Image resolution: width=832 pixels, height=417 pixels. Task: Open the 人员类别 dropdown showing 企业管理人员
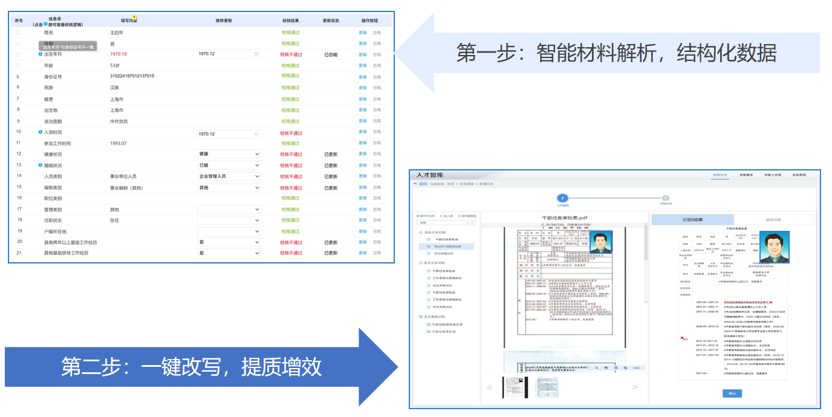(229, 176)
